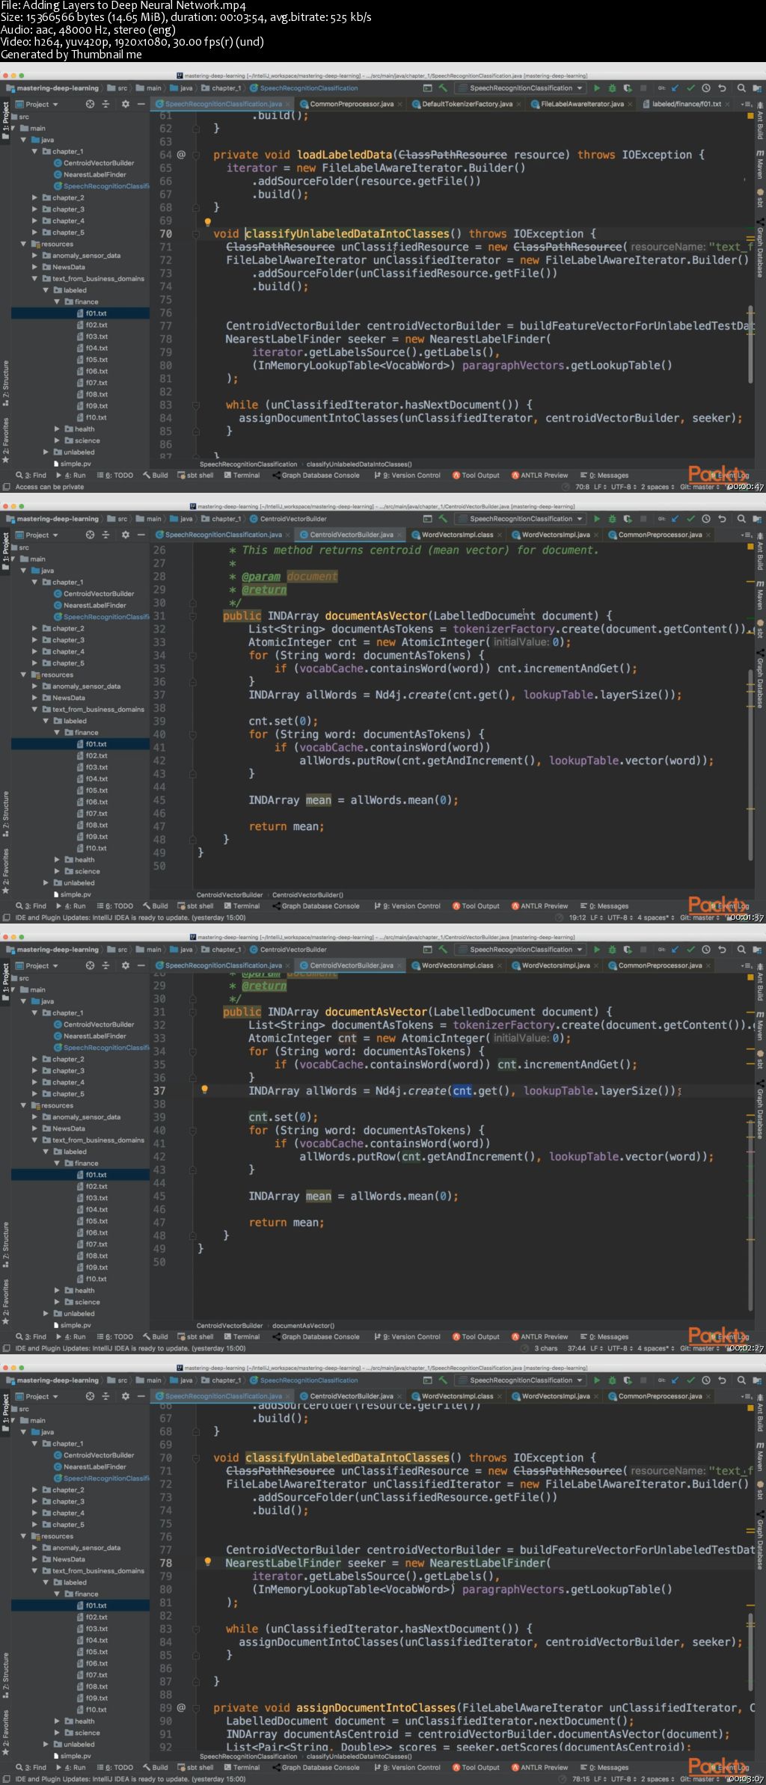Click the Debug bug icon in the 00:03:07 frame
The height and width of the screenshot is (1785, 766).
pos(612,1380)
